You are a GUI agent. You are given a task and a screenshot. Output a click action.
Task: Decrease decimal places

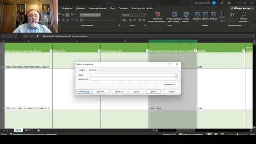(x=144, y=20)
